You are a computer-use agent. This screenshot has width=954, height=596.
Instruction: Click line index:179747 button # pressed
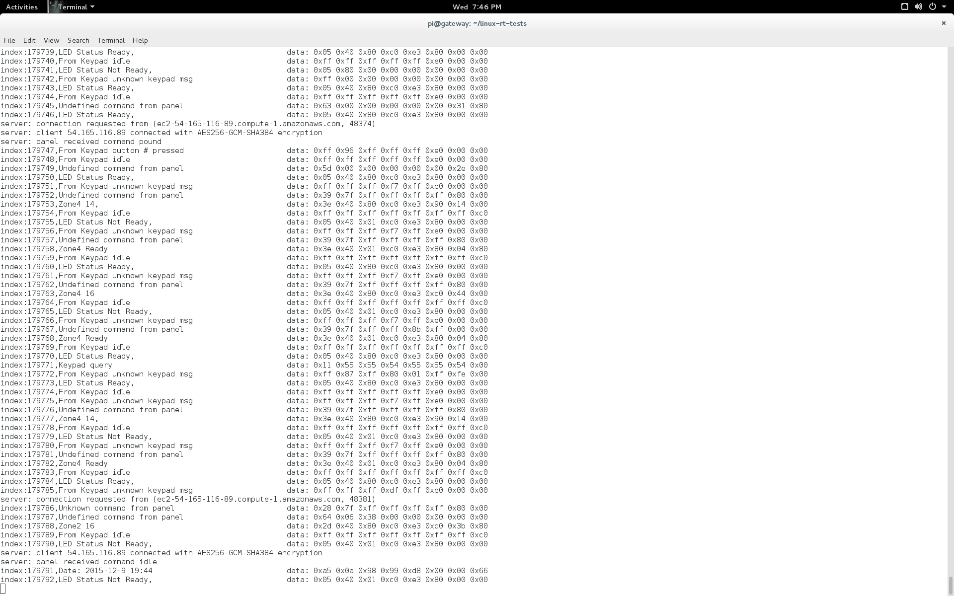244,150
